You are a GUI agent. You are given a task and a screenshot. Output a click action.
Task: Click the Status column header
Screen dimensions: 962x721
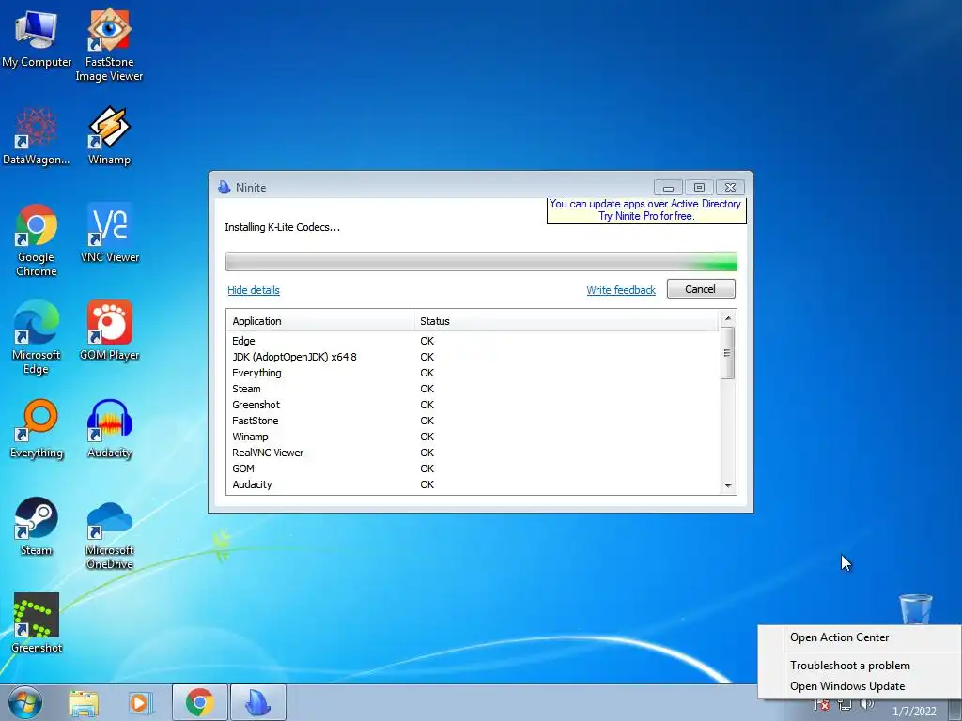click(x=566, y=321)
